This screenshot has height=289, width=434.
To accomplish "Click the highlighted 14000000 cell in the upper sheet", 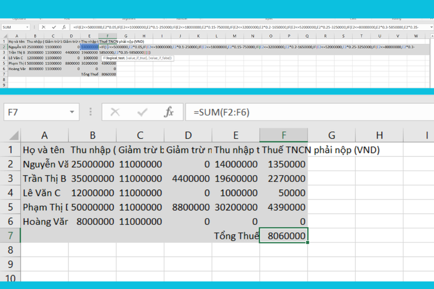I will pyautogui.click(x=90, y=47).
